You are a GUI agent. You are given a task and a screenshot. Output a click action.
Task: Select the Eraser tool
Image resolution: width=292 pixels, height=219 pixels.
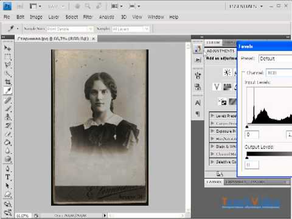(7, 134)
